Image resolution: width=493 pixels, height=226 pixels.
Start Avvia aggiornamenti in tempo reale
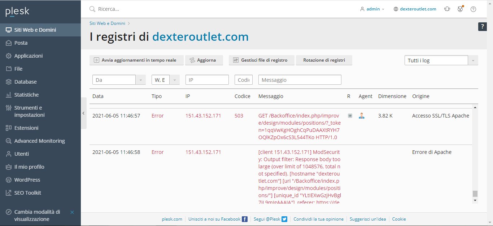coord(136,60)
